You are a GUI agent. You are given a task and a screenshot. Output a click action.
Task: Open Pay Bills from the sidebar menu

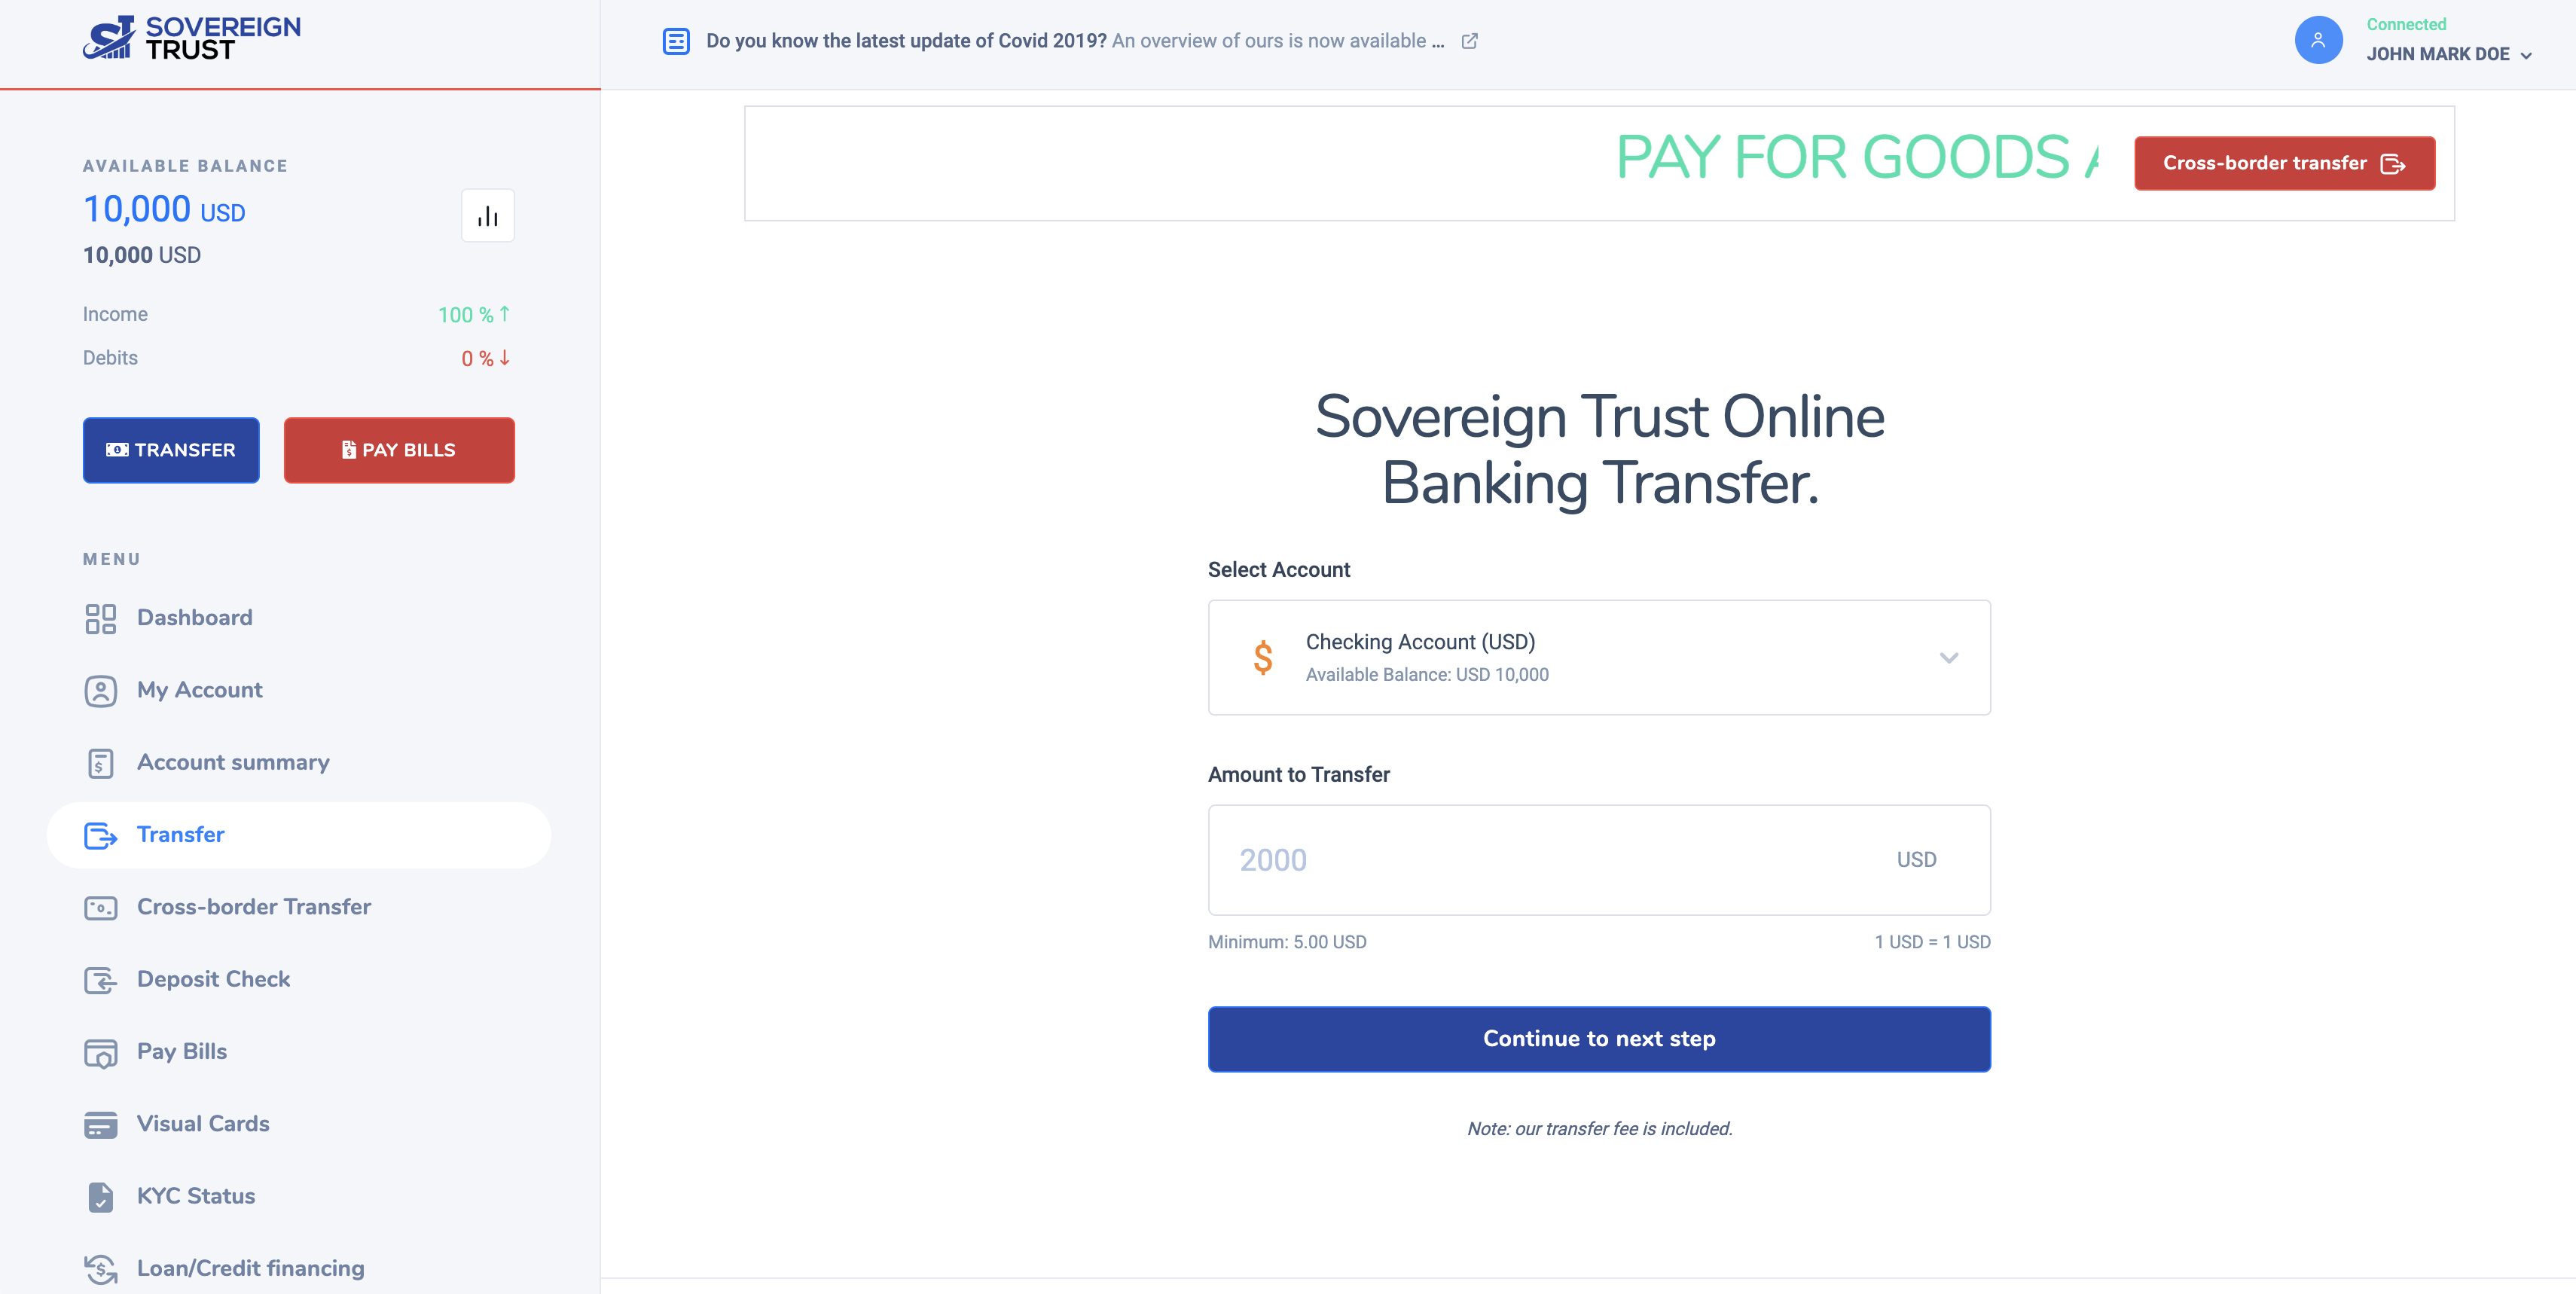[x=182, y=1052]
